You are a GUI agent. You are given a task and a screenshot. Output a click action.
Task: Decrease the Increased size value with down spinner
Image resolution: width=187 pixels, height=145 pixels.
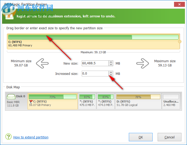click(x=111, y=75)
